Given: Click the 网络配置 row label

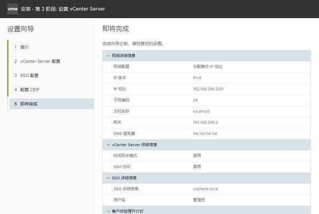Looking at the screenshot, I should pyautogui.click(x=121, y=66).
